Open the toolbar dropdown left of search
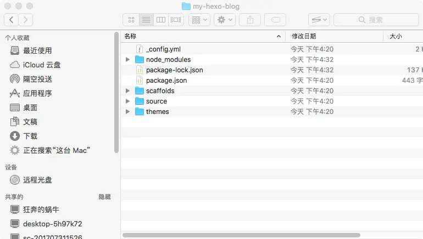Viewport: 423px width, 239px height. coord(319,20)
